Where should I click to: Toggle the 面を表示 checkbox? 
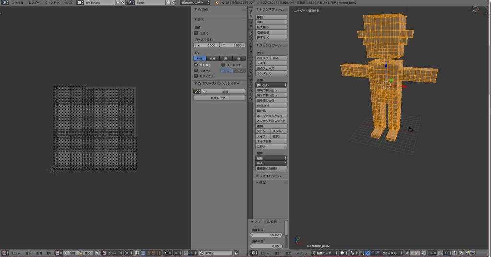(196, 65)
